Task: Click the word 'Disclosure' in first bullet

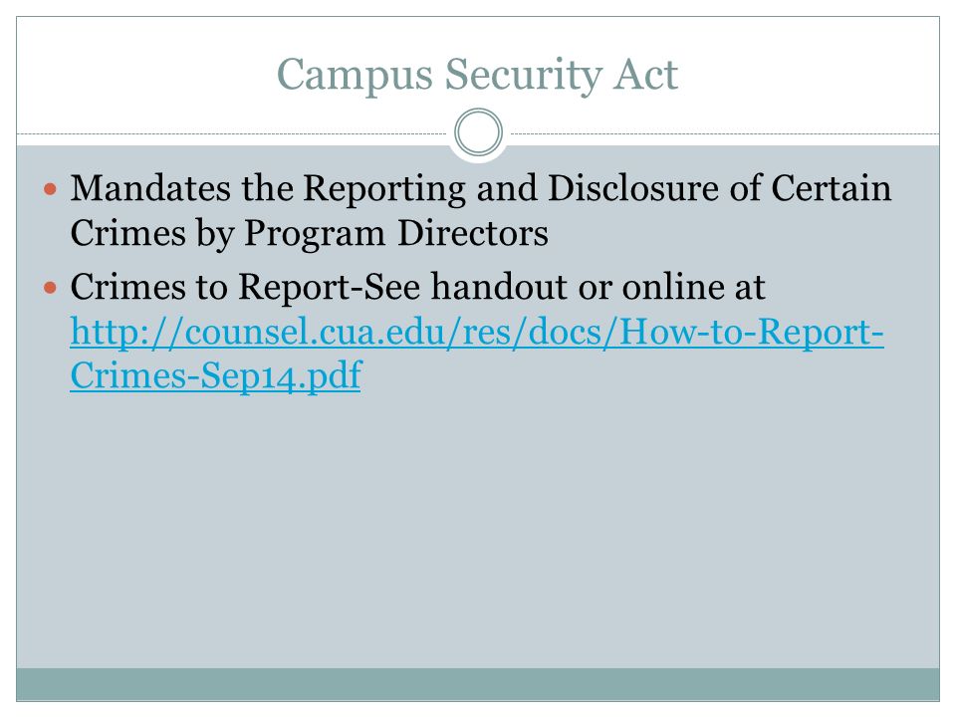Action: pyautogui.click(x=633, y=188)
